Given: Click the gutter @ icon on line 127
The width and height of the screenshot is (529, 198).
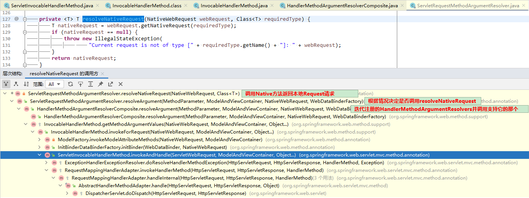Looking at the screenshot, I should [x=16, y=19].
